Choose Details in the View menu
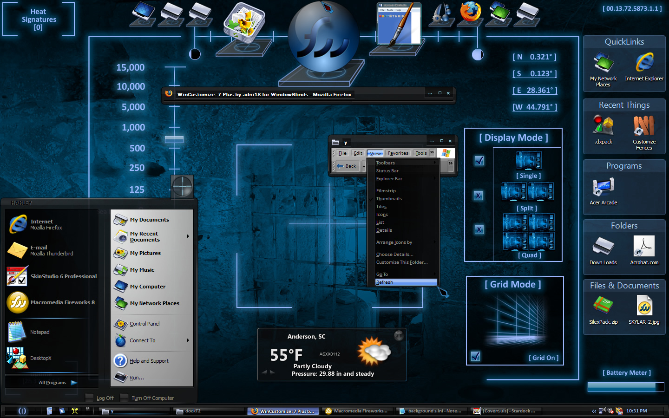Image resolution: width=669 pixels, height=418 pixels. pos(403,230)
